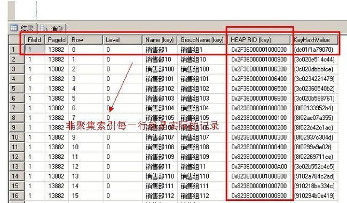The height and width of the screenshot is (203, 347).
Task: Click the FileId cell in row 1
Action: 35,50
